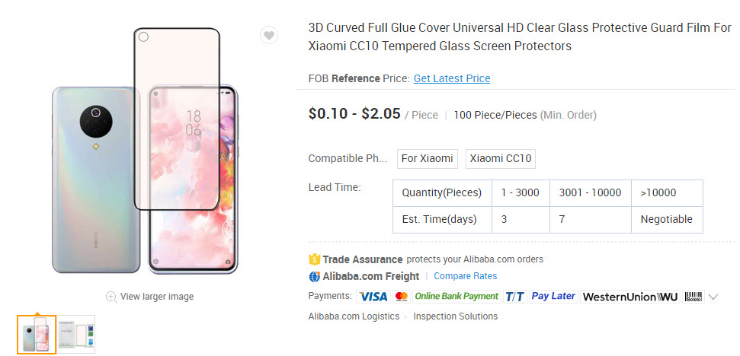Click the magnifier icon to enlarge the image
Screen dimensions: 740x356
(111, 297)
